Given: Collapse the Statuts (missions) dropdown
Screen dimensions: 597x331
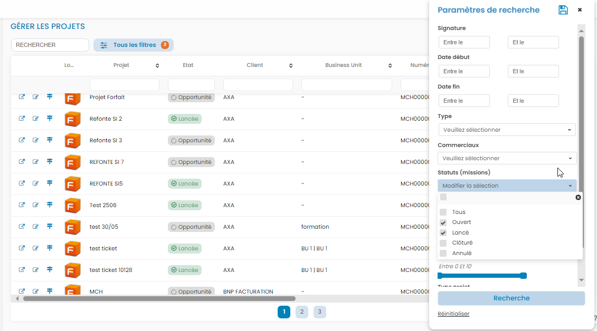Looking at the screenshot, I should 507,186.
